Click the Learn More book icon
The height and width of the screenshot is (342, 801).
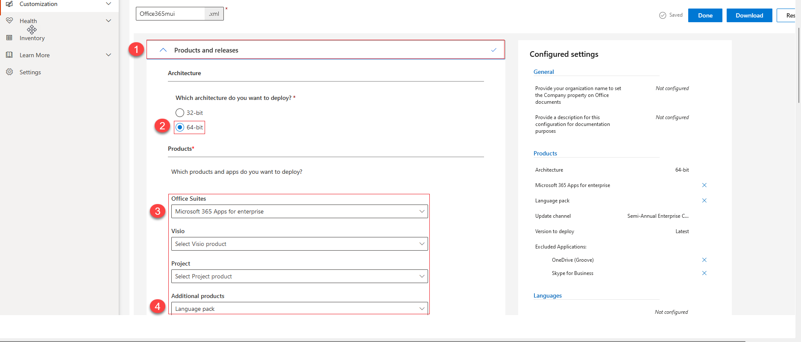(x=9, y=55)
